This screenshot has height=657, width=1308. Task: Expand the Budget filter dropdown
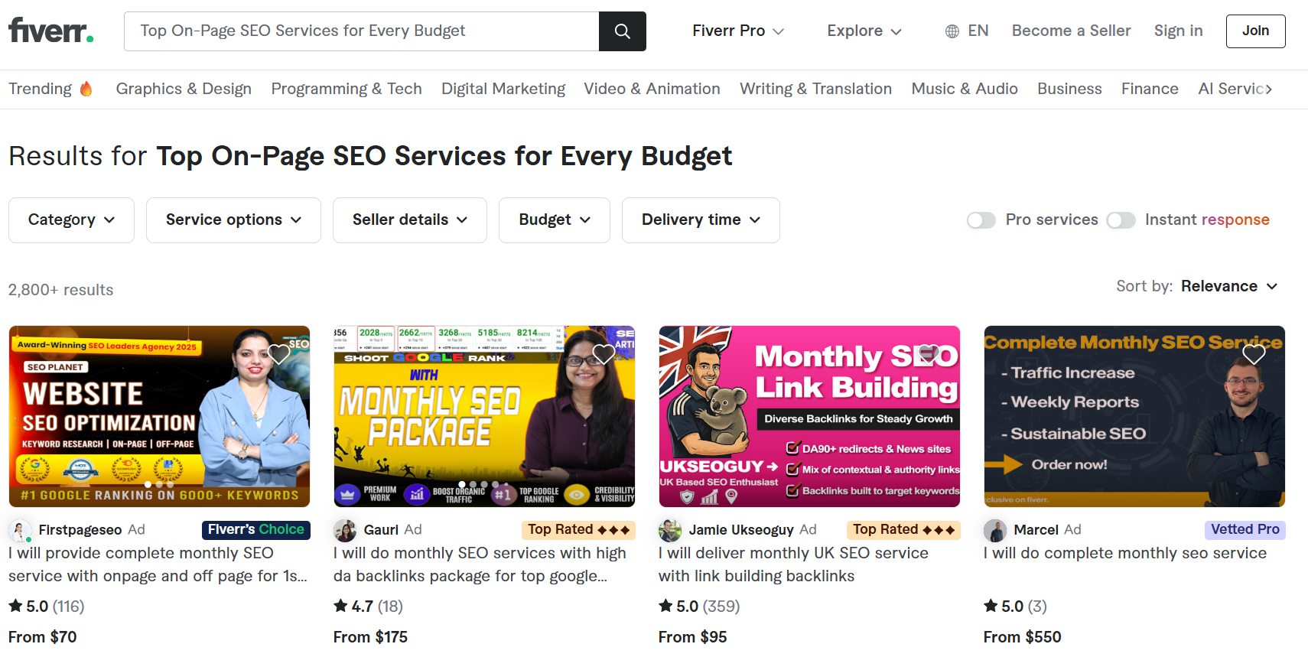coord(555,220)
